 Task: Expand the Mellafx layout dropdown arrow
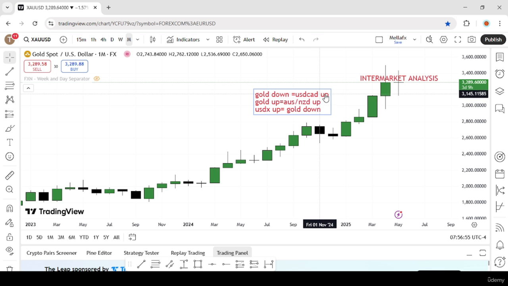pyautogui.click(x=414, y=39)
